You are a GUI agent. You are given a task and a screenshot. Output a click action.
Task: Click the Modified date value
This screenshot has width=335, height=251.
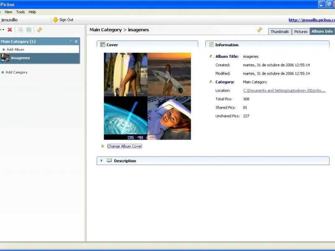[x=276, y=74]
